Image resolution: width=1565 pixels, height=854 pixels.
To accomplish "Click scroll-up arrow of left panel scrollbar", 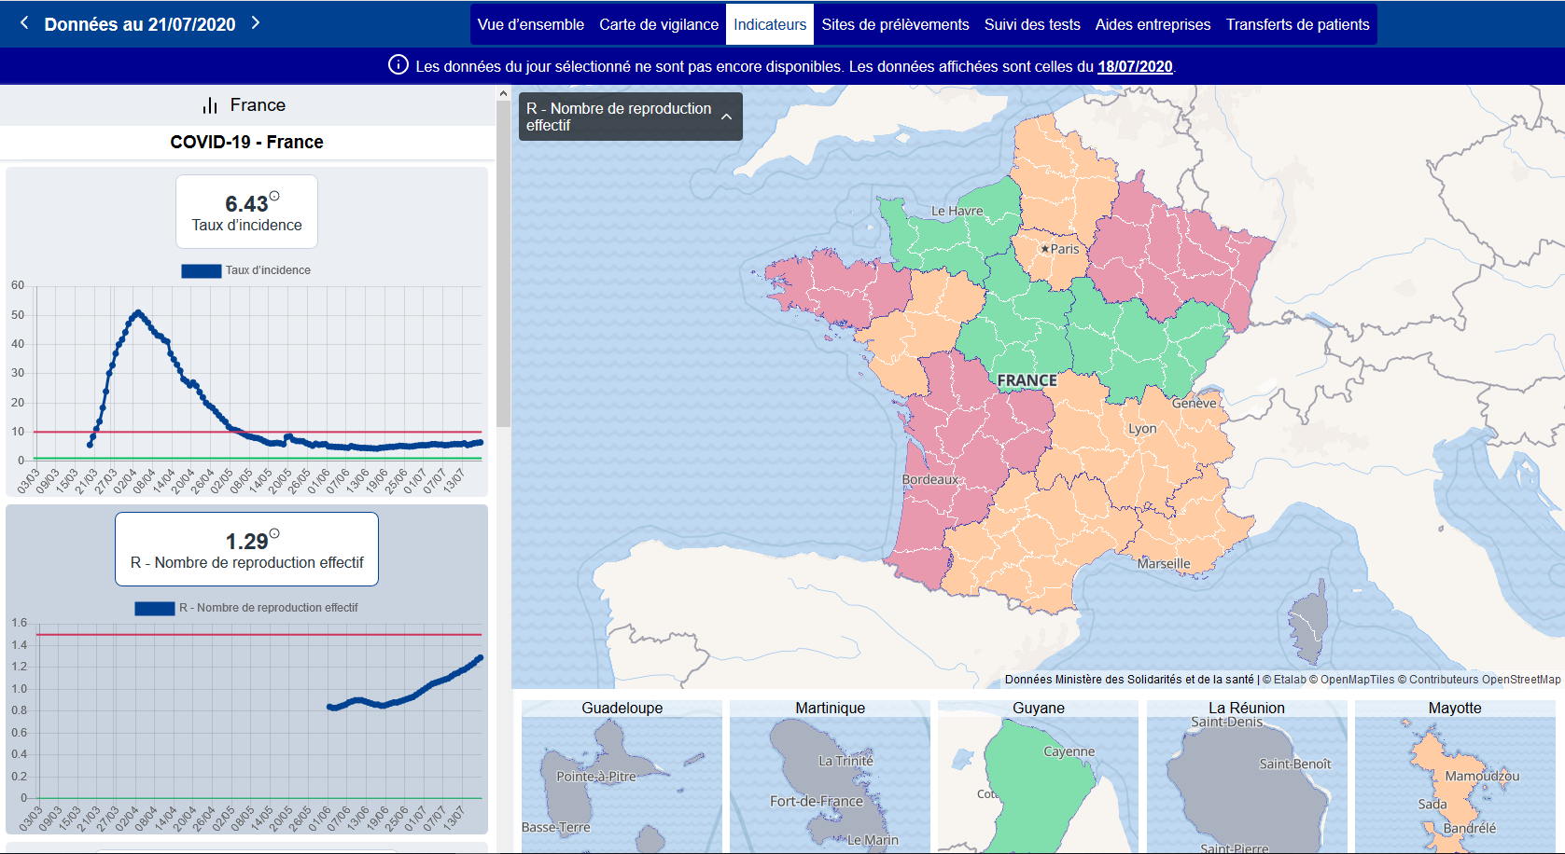I will click(x=503, y=94).
